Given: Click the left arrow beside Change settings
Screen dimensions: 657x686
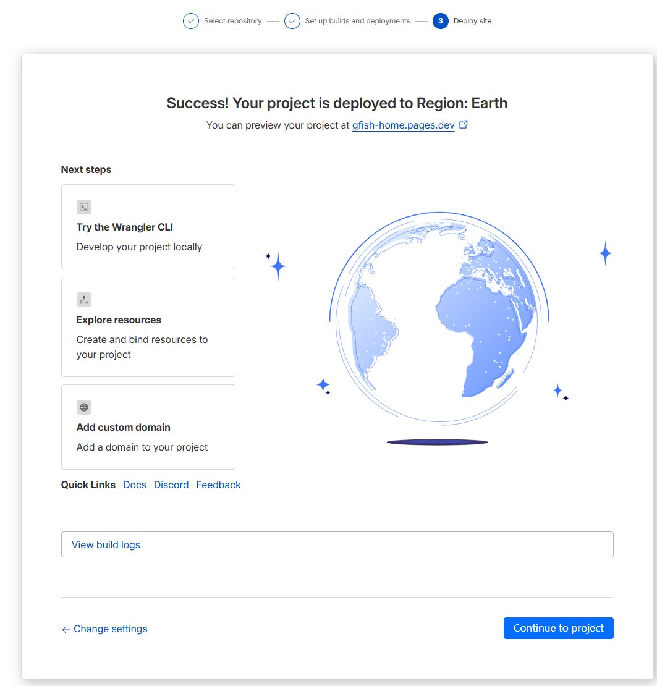Looking at the screenshot, I should point(66,629).
